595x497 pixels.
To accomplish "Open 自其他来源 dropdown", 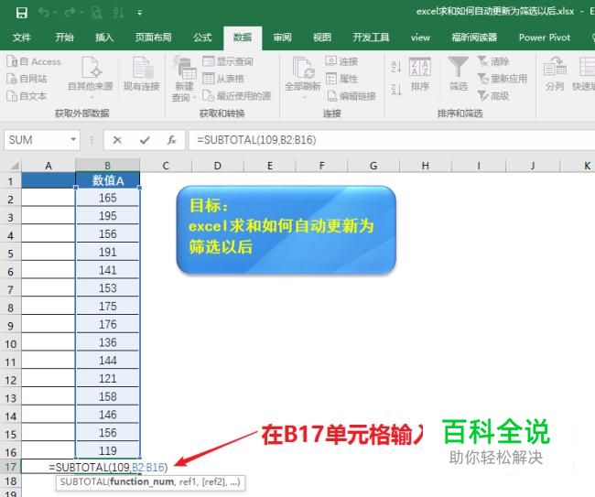I will [91, 78].
